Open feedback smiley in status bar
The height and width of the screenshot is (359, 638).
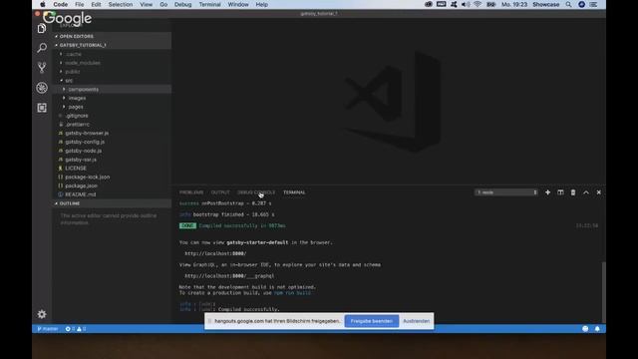point(585,329)
